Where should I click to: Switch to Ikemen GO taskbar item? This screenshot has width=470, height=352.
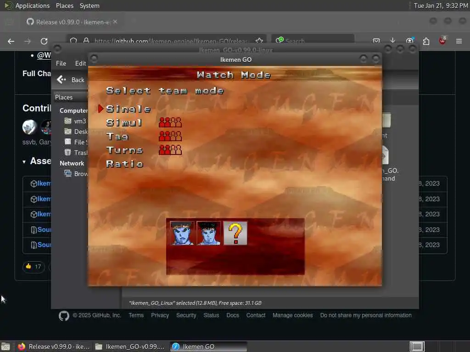[209, 346]
